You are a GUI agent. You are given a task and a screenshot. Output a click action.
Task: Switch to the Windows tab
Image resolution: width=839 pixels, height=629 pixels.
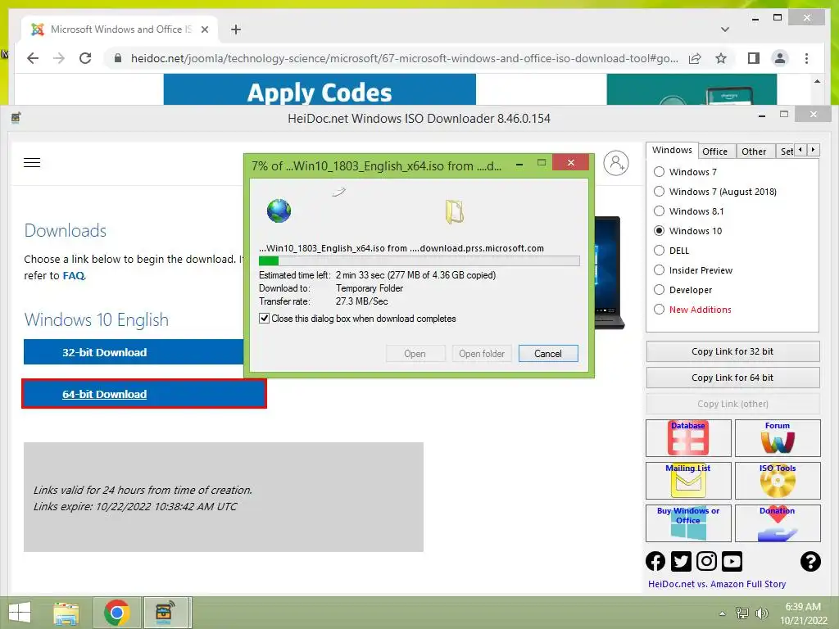point(672,151)
